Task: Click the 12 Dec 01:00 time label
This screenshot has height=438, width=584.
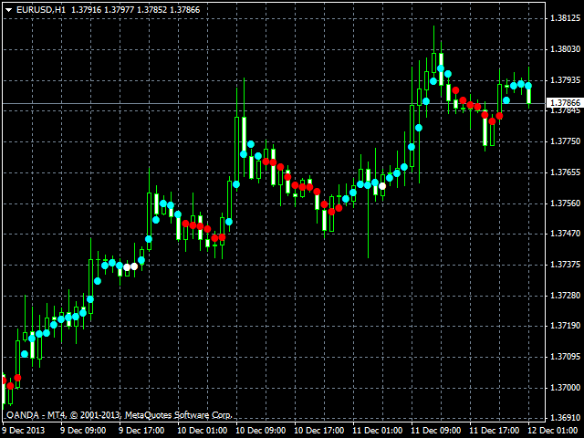Action: pyautogui.click(x=554, y=429)
